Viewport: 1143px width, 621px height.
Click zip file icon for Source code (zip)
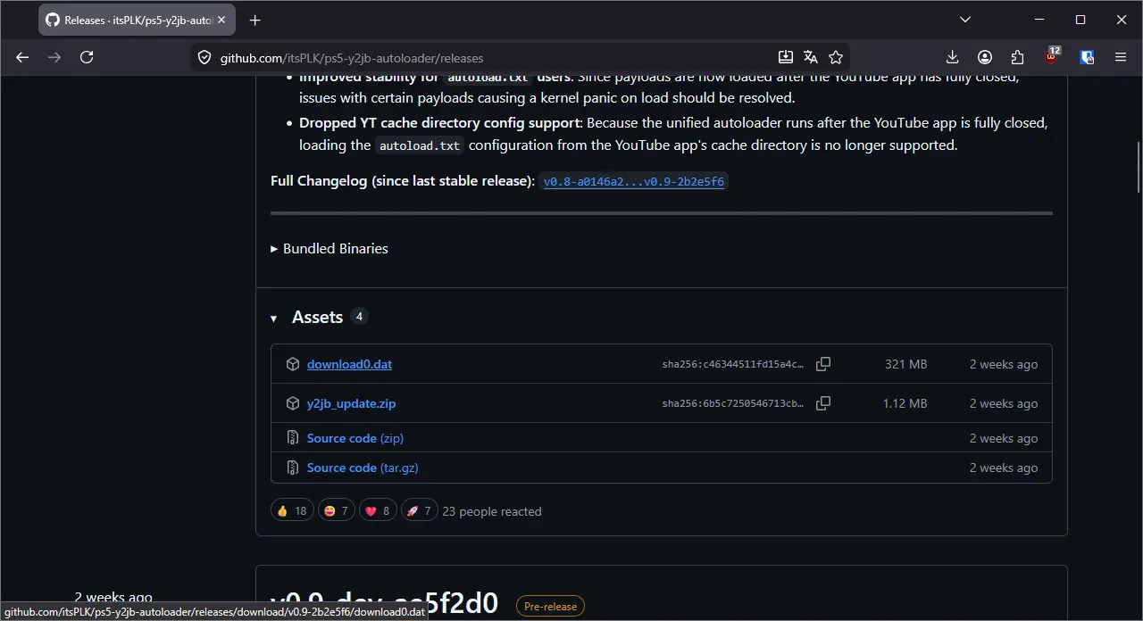tap(292, 438)
